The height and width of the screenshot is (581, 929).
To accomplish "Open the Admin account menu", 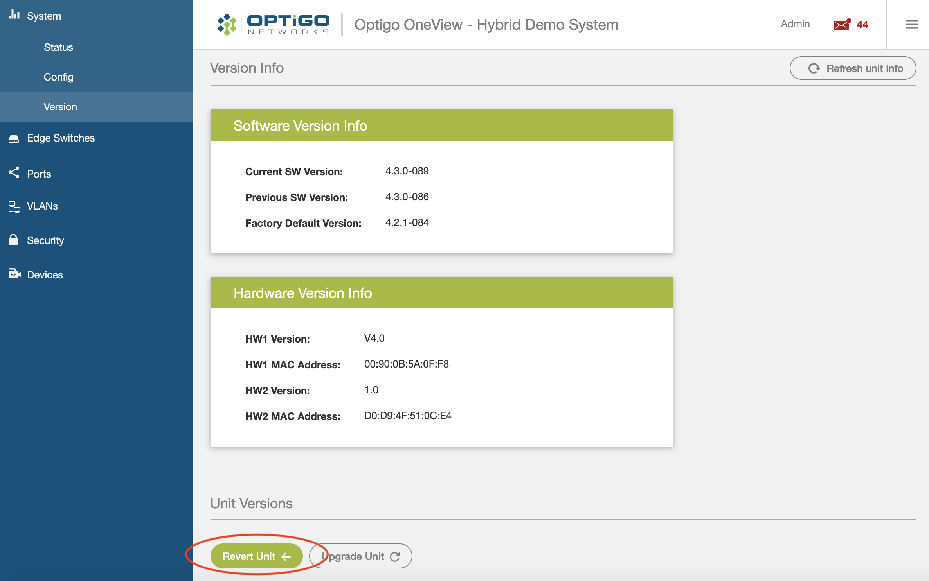I will pyautogui.click(x=795, y=24).
